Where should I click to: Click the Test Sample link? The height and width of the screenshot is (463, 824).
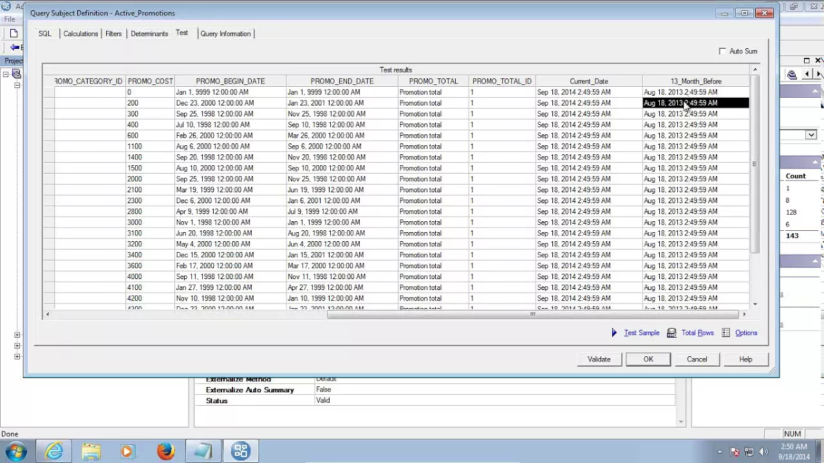(x=641, y=333)
